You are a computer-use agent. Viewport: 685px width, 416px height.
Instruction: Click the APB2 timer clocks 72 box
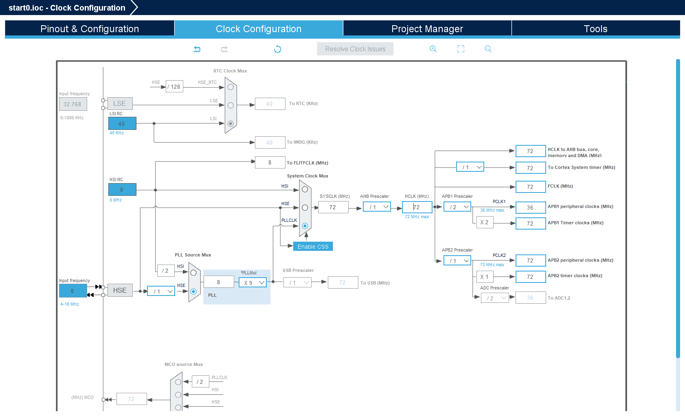[531, 277]
